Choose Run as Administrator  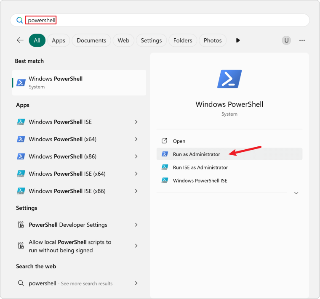[x=229, y=154]
